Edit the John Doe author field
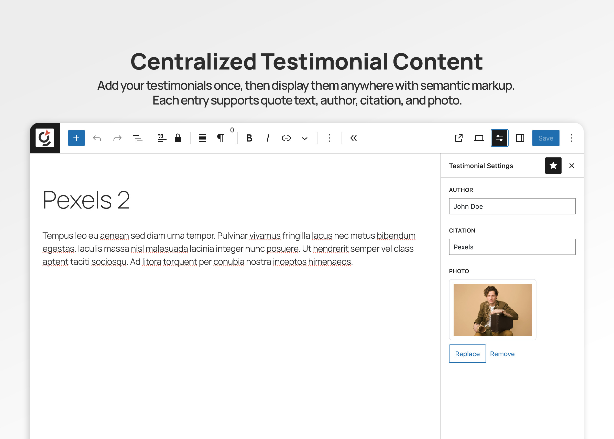 (512, 206)
